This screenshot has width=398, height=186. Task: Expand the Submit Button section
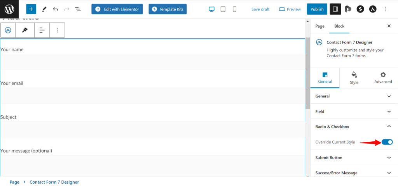(354, 158)
